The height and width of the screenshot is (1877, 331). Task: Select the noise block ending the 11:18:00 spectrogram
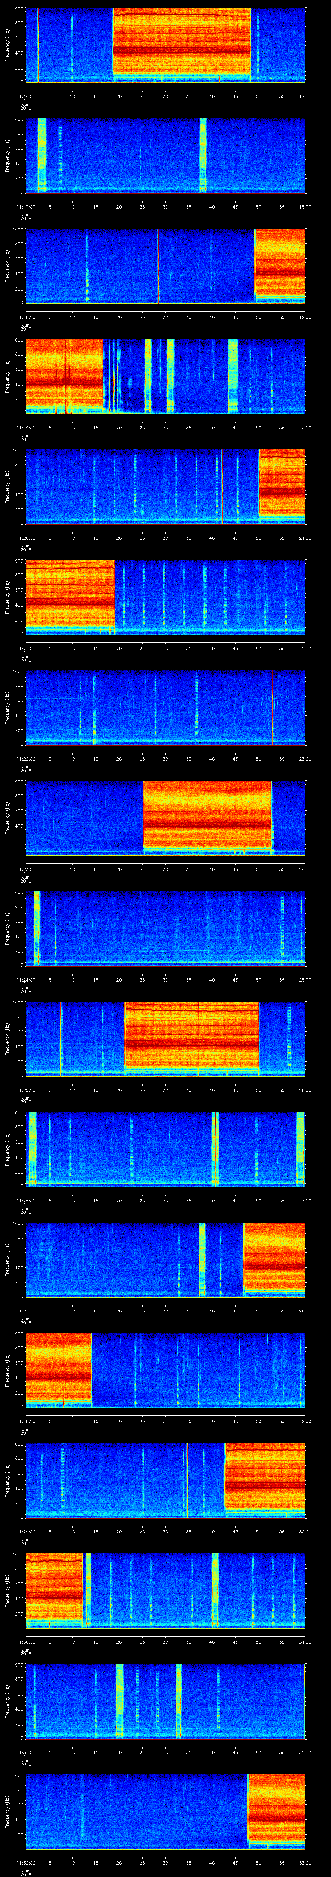point(280,262)
